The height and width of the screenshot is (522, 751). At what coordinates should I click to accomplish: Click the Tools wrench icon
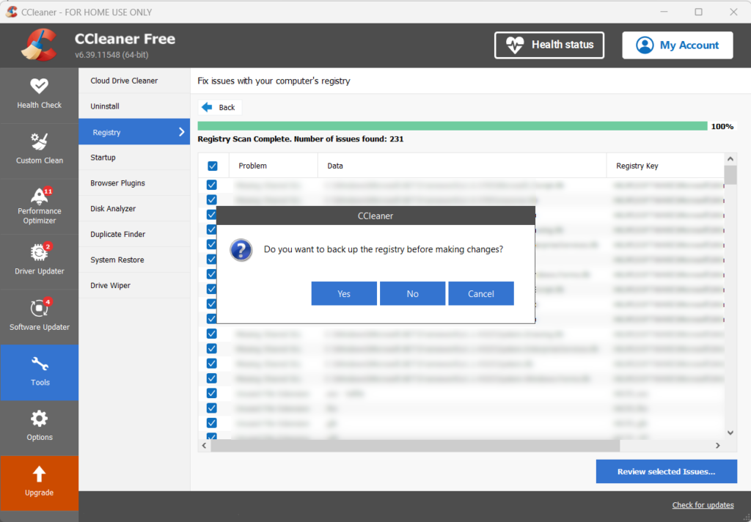pos(40,364)
